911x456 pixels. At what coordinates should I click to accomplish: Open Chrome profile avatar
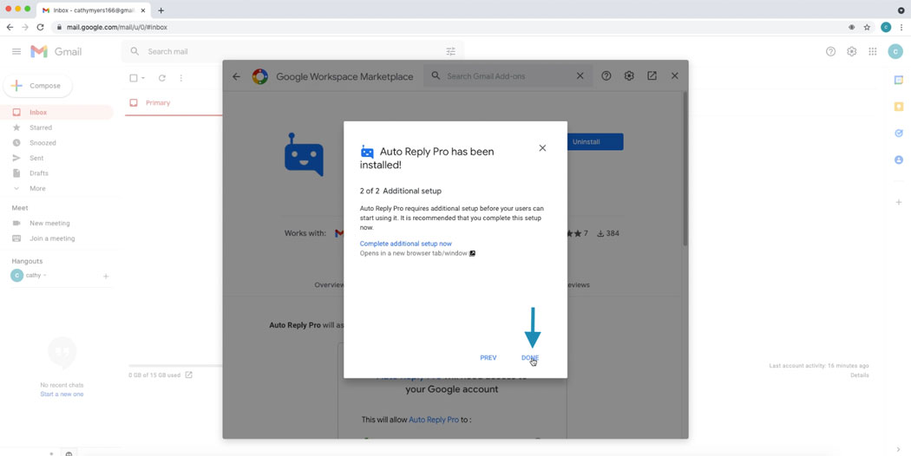pos(886,27)
